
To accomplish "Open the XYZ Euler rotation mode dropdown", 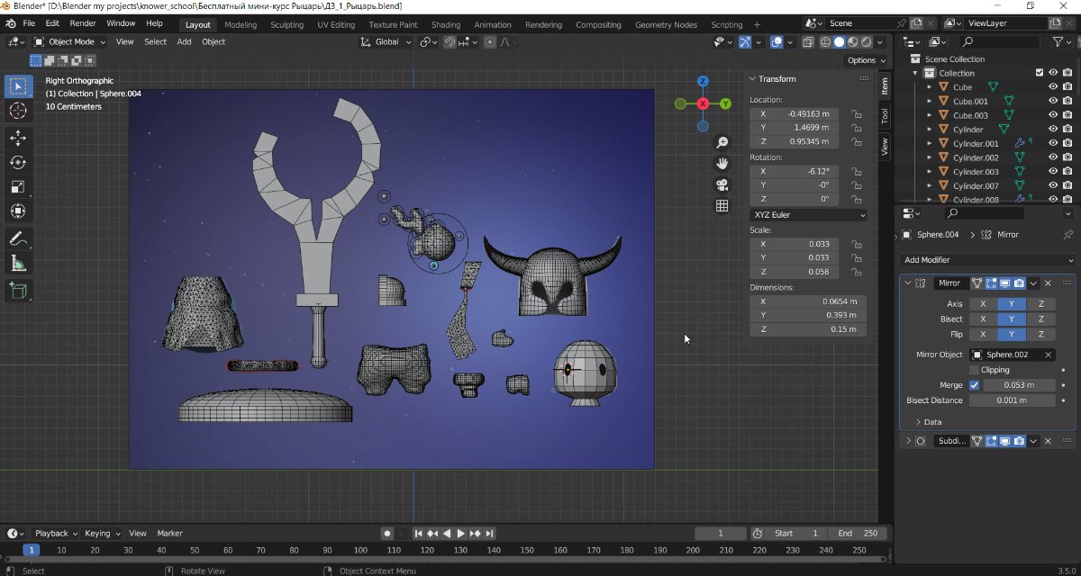I will click(x=808, y=215).
